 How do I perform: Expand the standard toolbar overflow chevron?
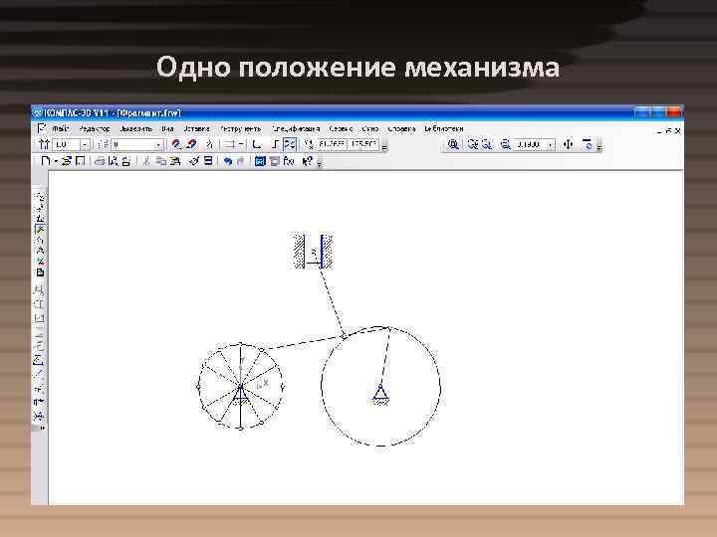pyautogui.click(x=320, y=162)
